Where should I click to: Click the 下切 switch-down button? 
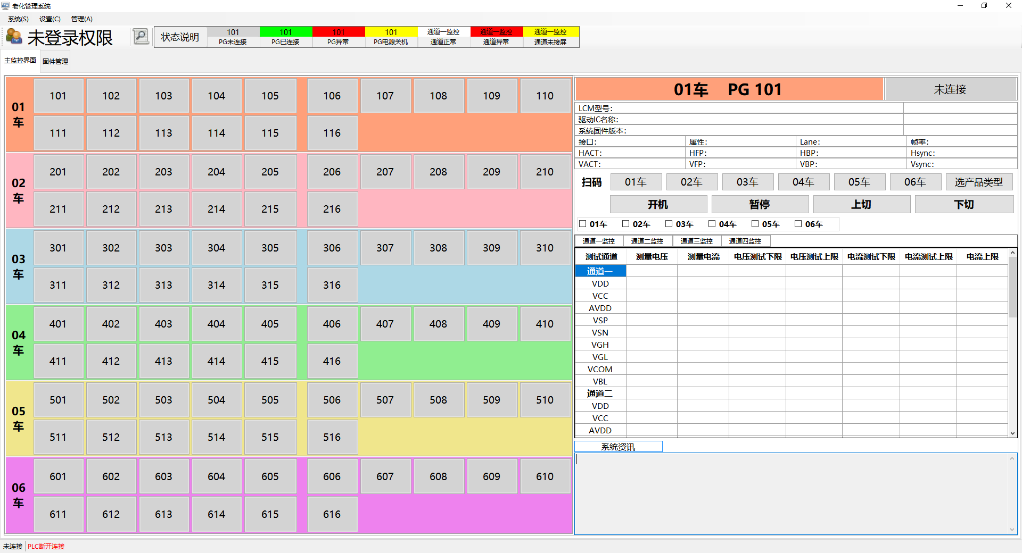[963, 205]
